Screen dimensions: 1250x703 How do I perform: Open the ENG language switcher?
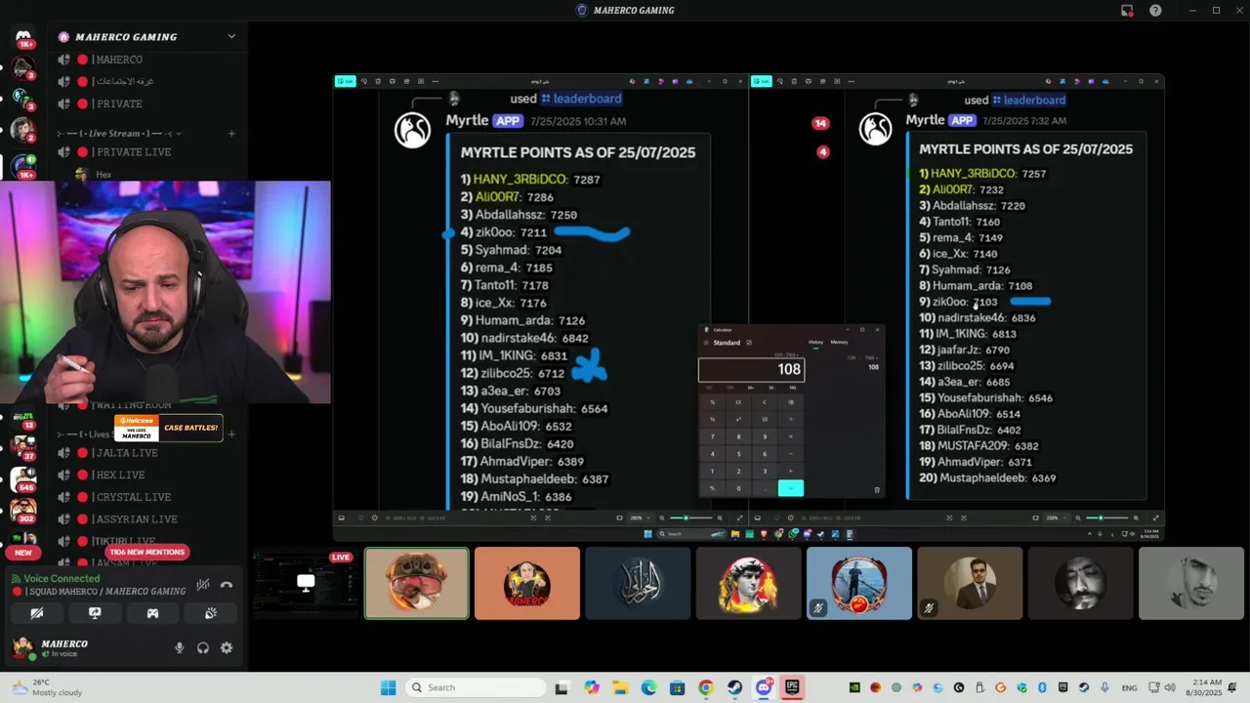click(1128, 687)
